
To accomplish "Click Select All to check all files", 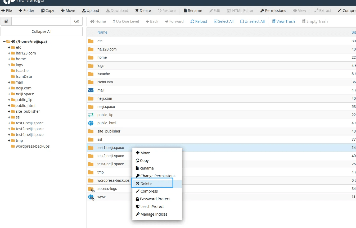I will (223, 21).
